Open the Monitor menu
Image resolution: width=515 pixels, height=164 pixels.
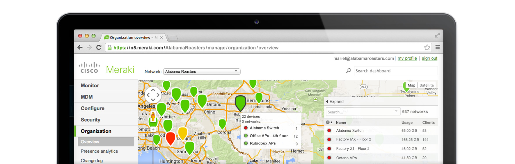pyautogui.click(x=90, y=85)
